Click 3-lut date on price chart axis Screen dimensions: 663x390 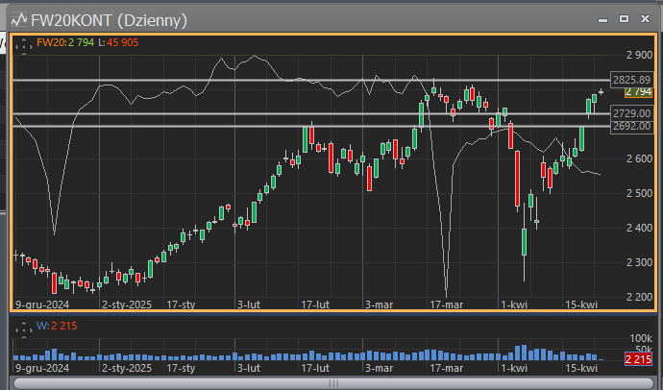249,305
